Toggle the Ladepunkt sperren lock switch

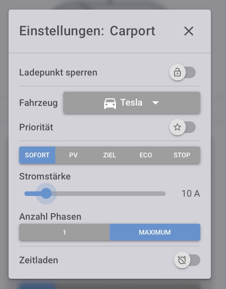tap(183, 73)
